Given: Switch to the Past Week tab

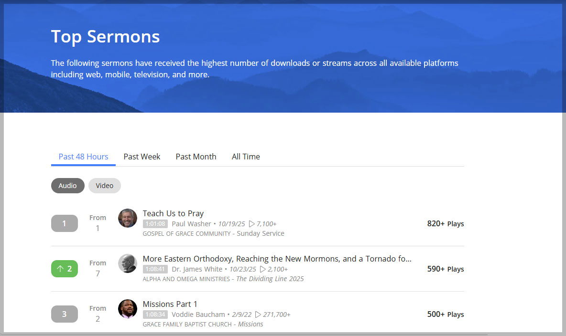Looking at the screenshot, I should coord(142,157).
